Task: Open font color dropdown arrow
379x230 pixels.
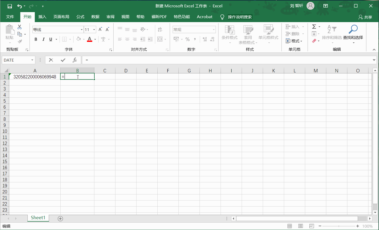Action: point(95,39)
